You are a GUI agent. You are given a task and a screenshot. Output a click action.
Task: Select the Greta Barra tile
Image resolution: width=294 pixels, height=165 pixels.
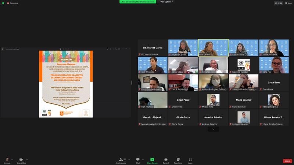(x=274, y=82)
